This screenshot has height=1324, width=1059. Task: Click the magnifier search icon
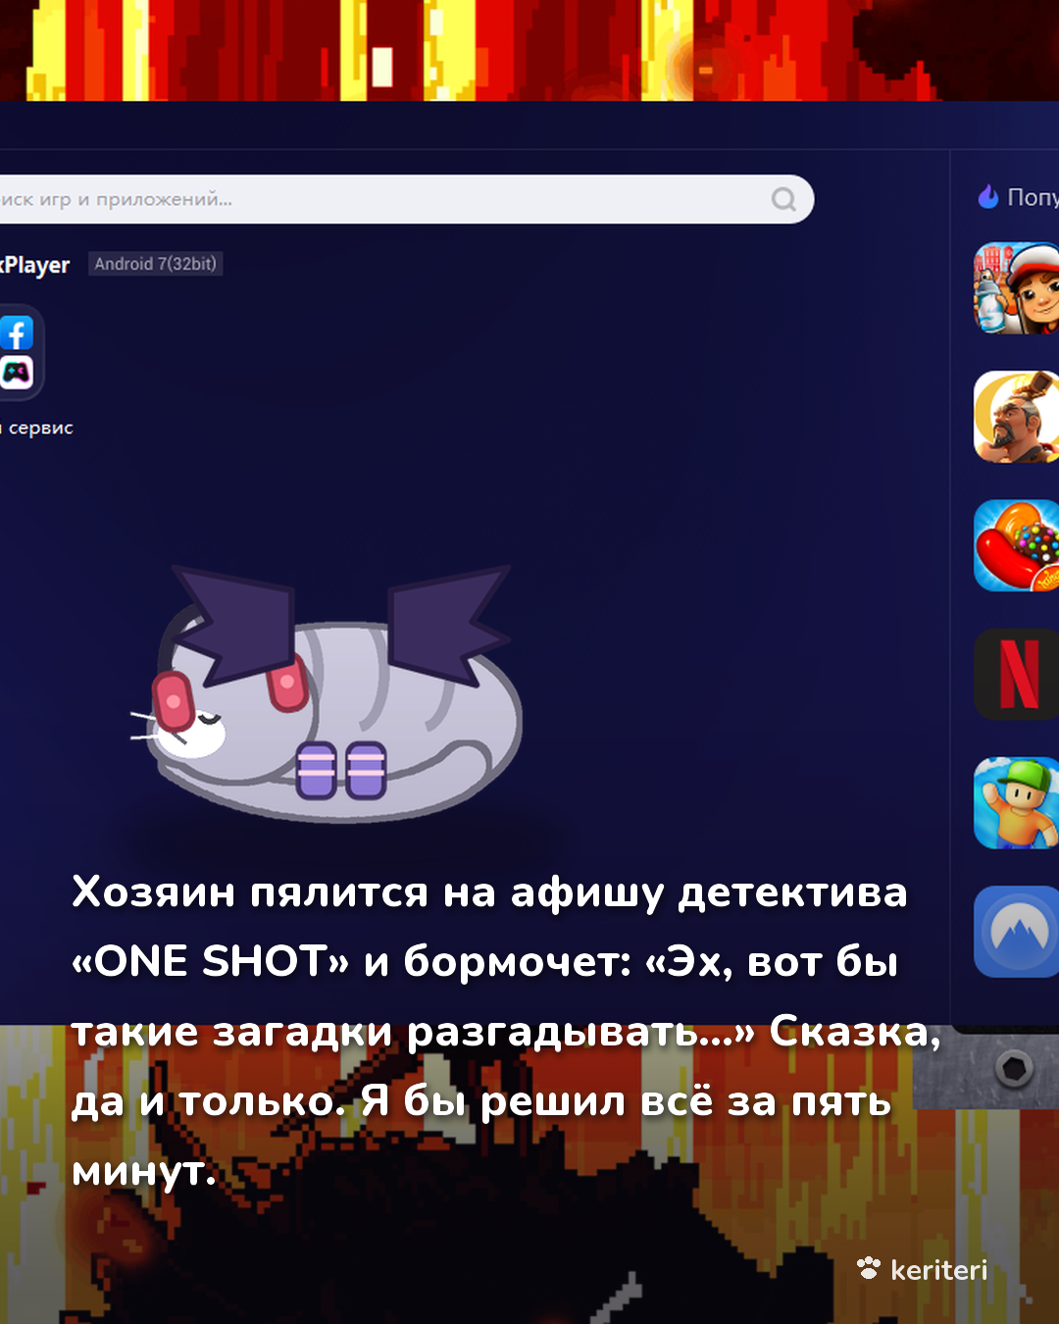tap(783, 199)
